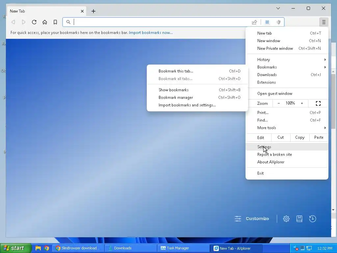Open the tab search chevron in the title bar
Image resolution: width=337 pixels, height=253 pixels.
click(278, 8)
